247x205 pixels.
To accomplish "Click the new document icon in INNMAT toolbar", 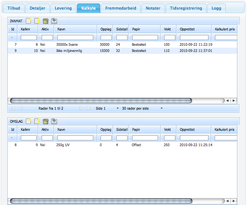I will [29, 20].
